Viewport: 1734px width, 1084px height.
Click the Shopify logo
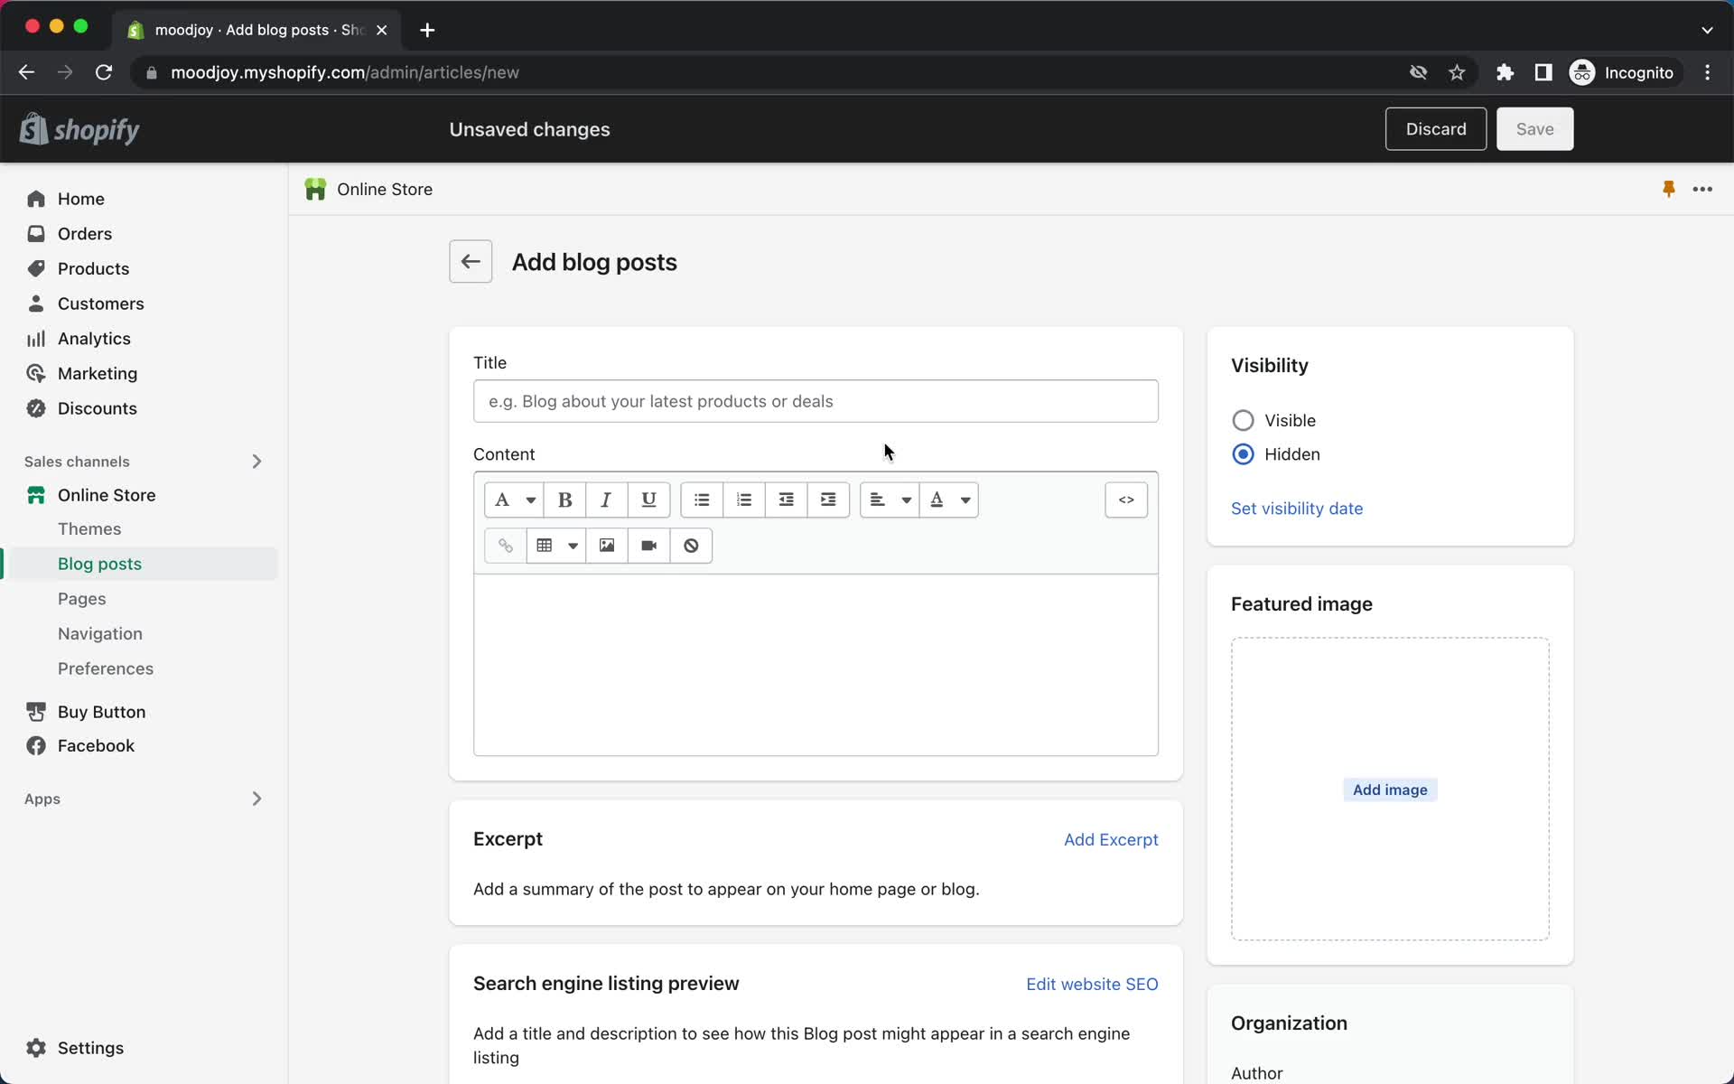click(79, 129)
